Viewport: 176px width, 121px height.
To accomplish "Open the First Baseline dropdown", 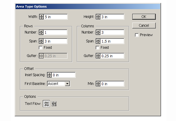I will click(x=67, y=84).
